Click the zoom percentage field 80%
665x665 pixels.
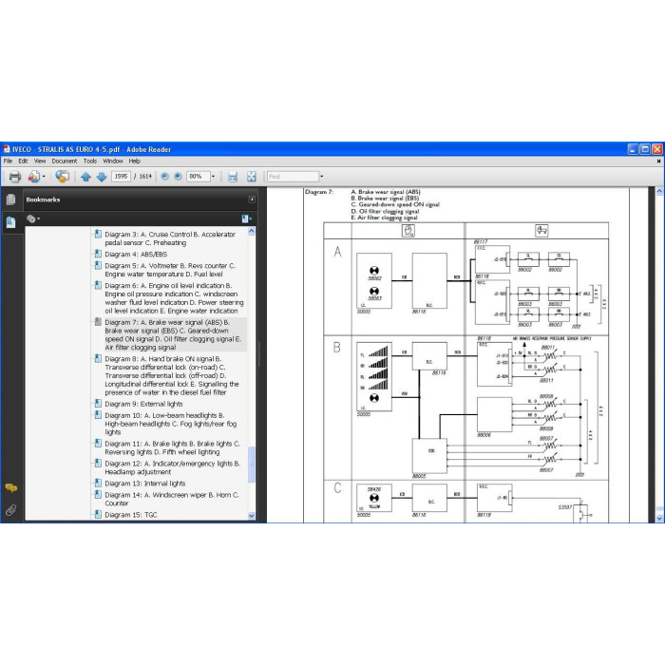pyautogui.click(x=199, y=177)
